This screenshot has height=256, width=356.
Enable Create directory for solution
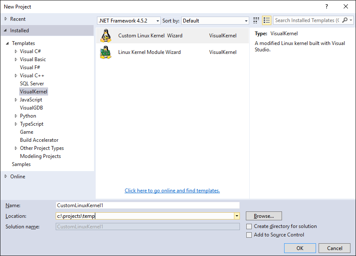249,226
